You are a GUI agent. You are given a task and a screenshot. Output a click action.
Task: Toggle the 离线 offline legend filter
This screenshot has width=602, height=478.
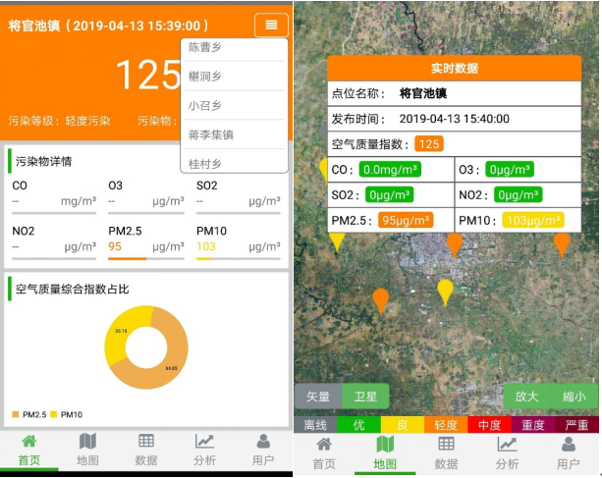click(x=315, y=425)
